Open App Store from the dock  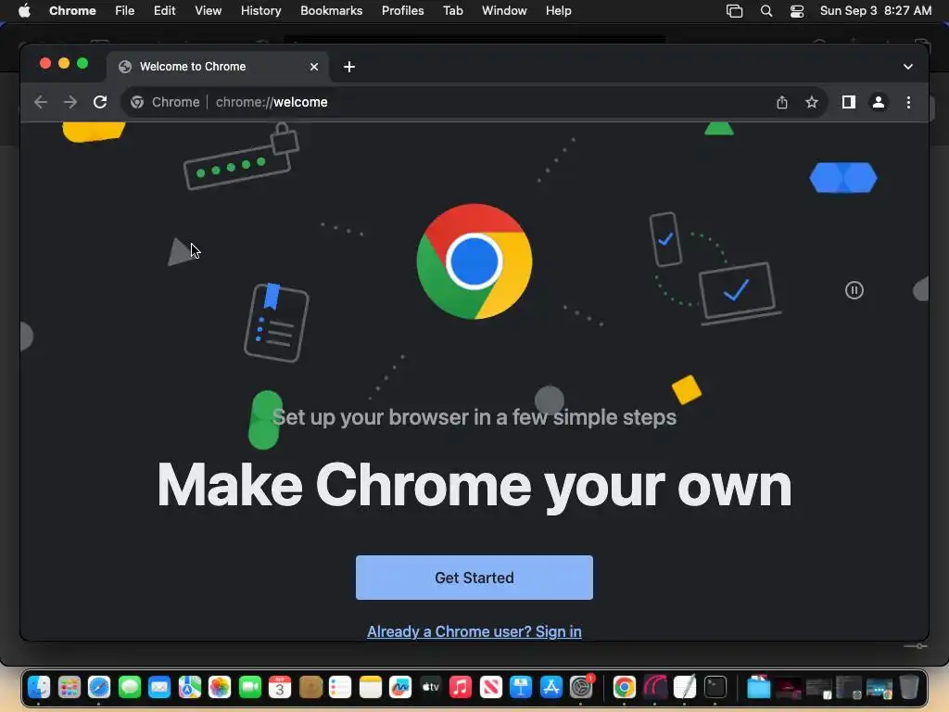(550, 687)
